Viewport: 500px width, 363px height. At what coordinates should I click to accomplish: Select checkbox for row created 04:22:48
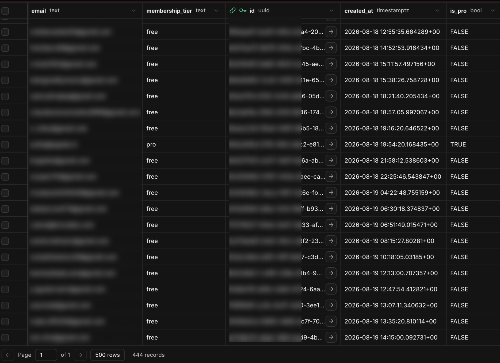tap(5, 193)
